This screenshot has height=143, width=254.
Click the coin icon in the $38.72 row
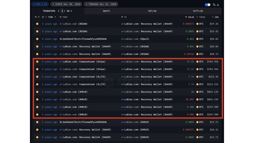(37, 54)
